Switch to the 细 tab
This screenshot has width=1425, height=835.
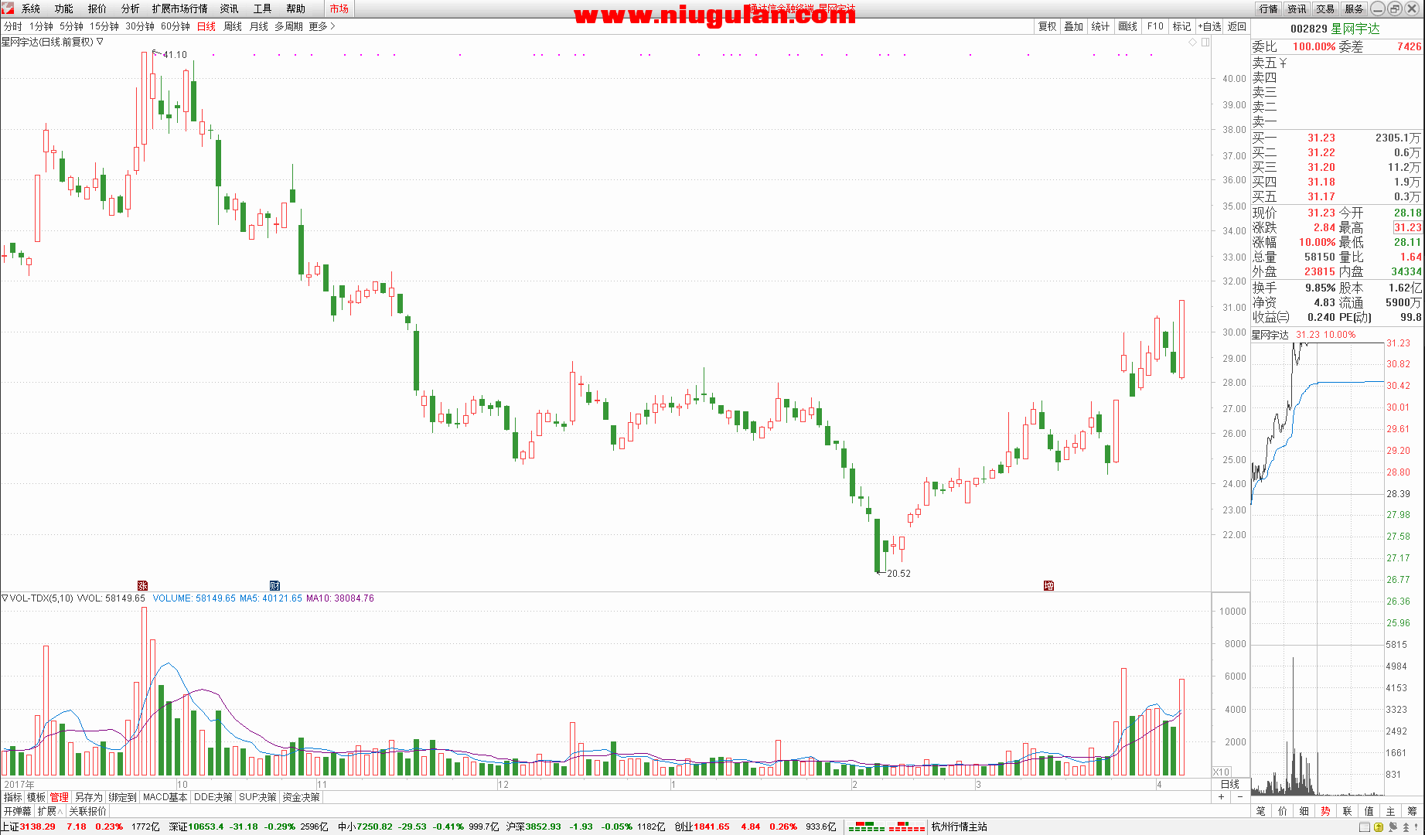[1304, 811]
